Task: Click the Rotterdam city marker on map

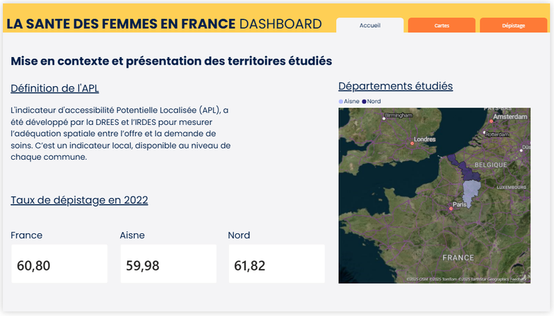Action: tap(485, 134)
